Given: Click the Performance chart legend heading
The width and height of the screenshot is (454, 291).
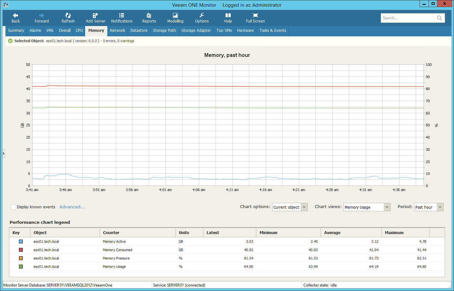Looking at the screenshot, I should pyautogui.click(x=40, y=222).
